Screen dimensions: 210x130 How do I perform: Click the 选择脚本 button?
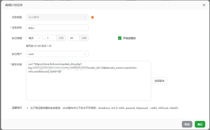click(x=159, y=81)
